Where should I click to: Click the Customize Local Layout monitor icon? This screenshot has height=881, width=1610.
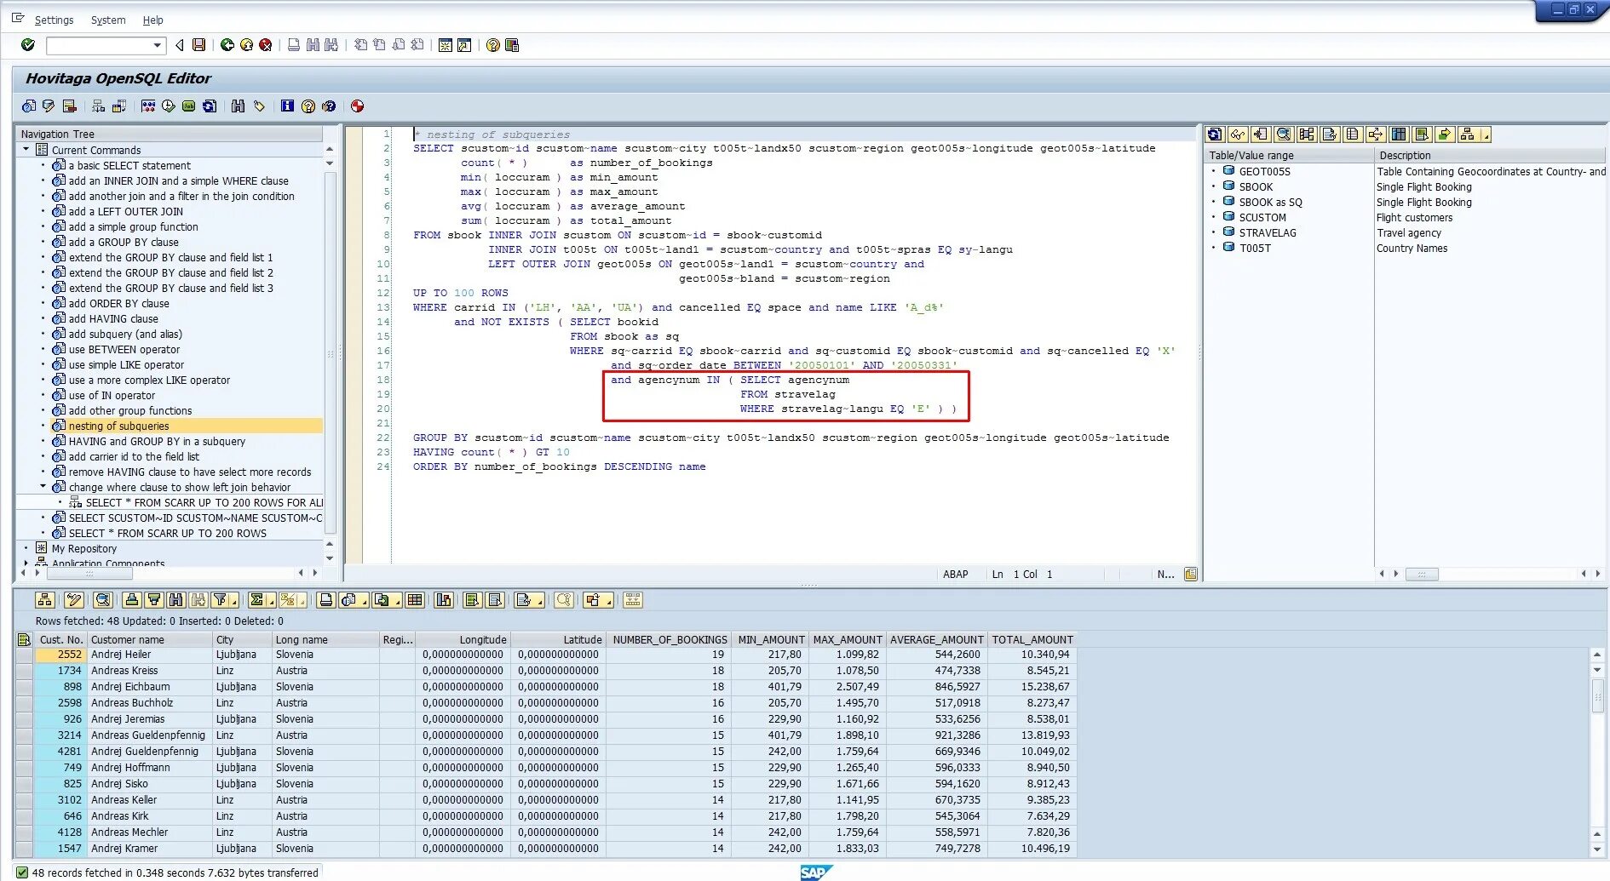[x=512, y=45]
